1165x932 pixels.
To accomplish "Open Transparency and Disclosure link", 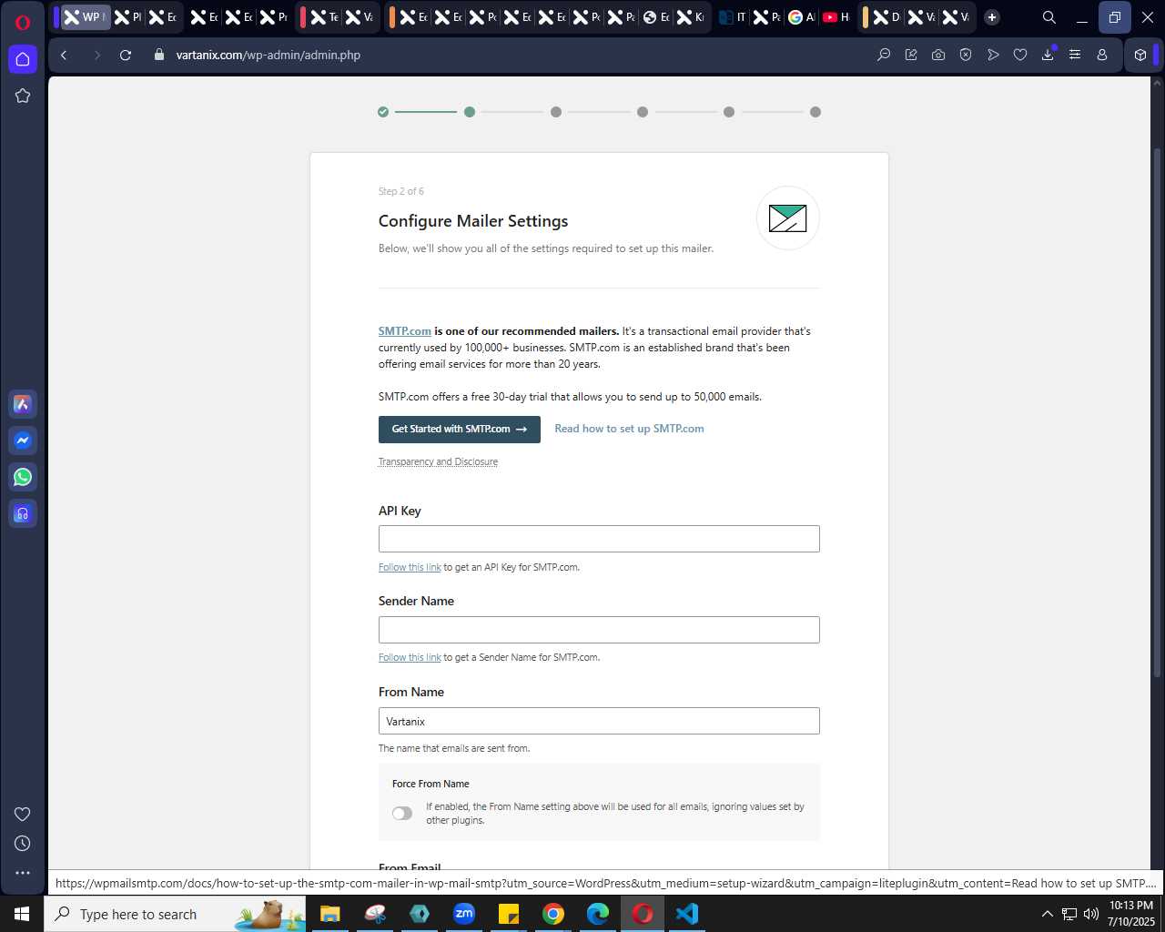I will [x=438, y=461].
